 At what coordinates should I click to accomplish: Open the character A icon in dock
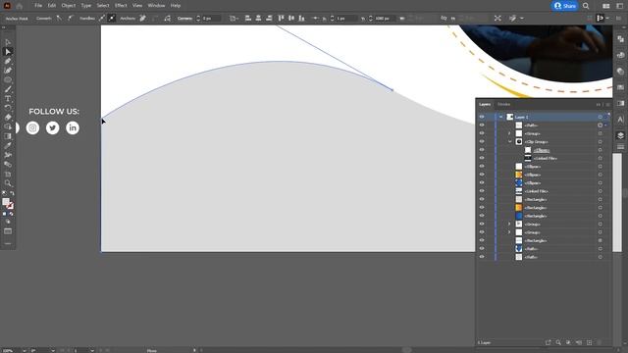(x=620, y=120)
